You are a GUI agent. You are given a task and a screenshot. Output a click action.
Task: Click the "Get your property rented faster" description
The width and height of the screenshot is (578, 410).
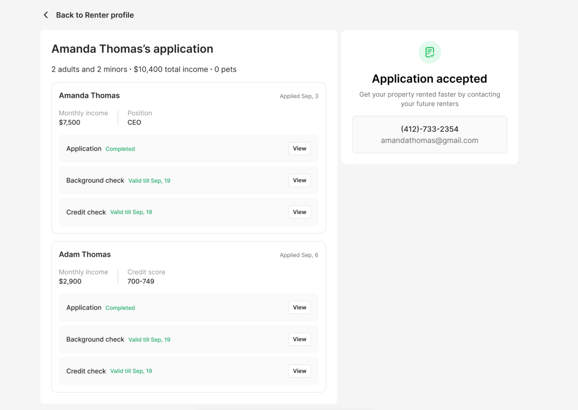tap(429, 99)
